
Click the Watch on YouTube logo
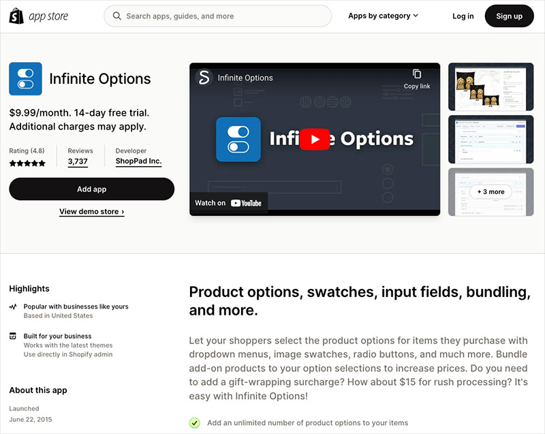[246, 203]
